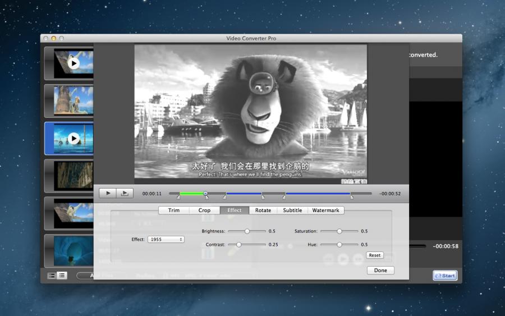Click the -00:00:58 time in main window

coord(446,246)
